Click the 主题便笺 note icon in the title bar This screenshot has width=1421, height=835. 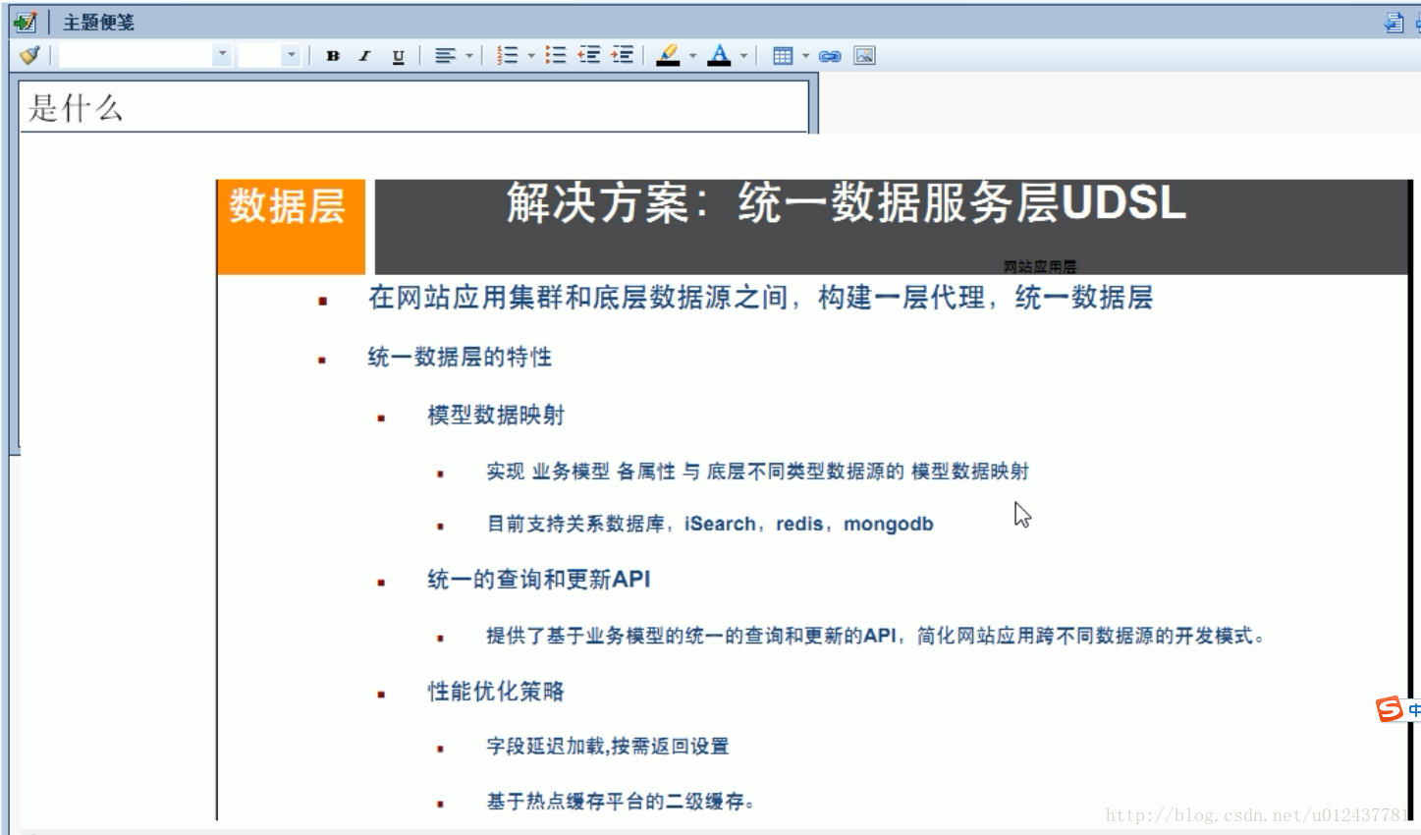click(26, 22)
